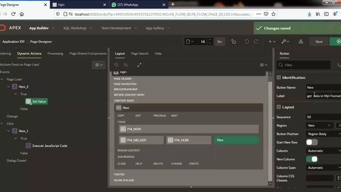The image size is (341, 192).
Task: Click the Go button
Action: tap(220, 42)
